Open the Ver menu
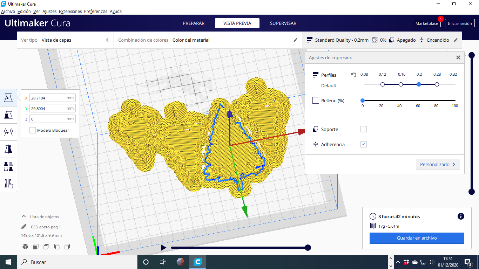Viewport: 479px width, 269px height. (x=36, y=11)
